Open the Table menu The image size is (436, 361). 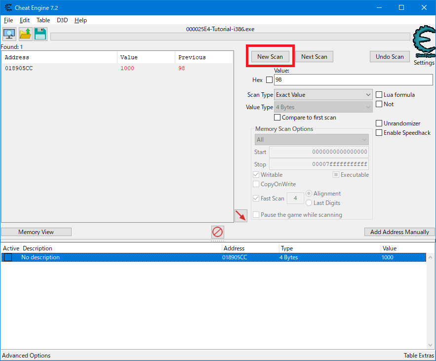pos(43,20)
